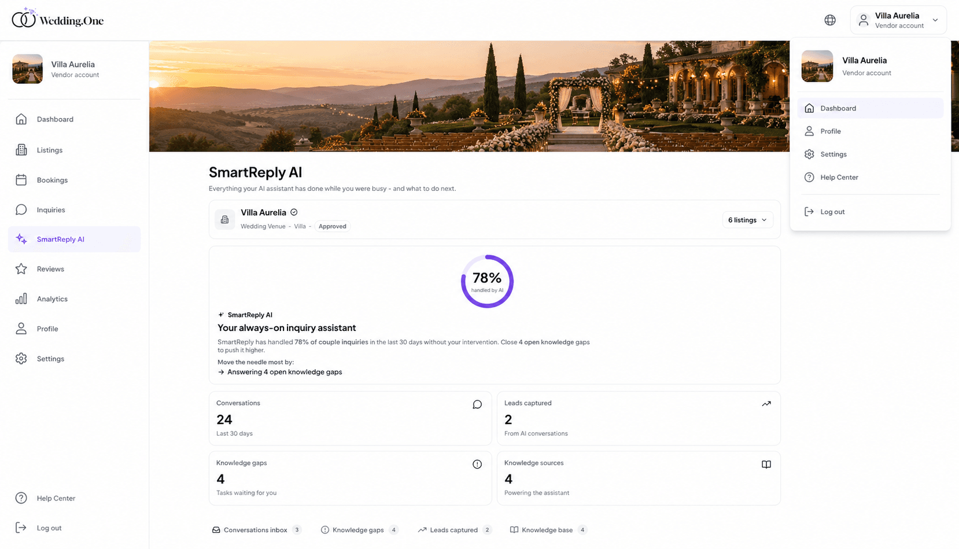Click the Dashboard home icon in sidebar

21,119
